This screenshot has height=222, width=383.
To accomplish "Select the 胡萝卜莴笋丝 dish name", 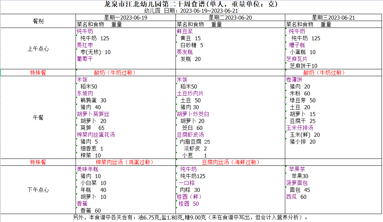I will [x=93, y=114].
